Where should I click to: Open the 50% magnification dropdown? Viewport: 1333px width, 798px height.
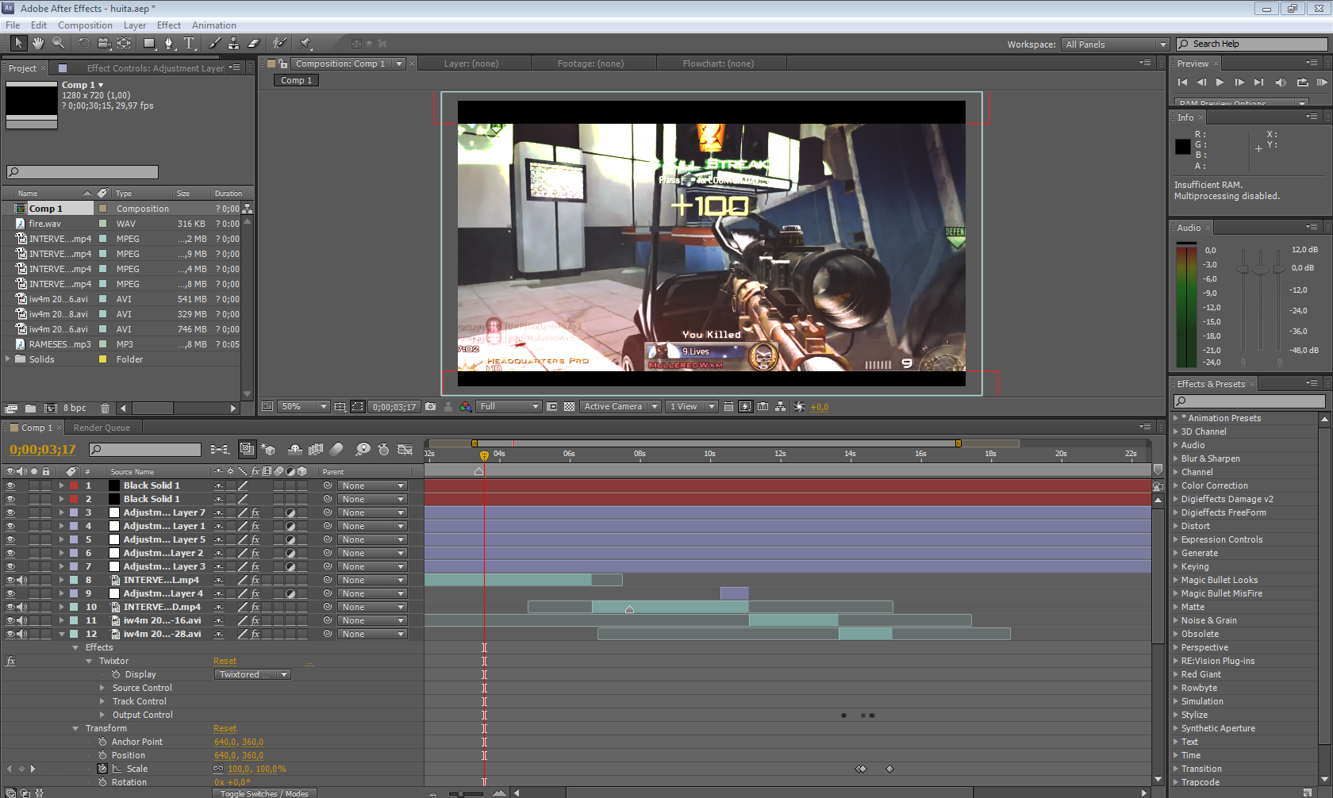click(x=303, y=407)
